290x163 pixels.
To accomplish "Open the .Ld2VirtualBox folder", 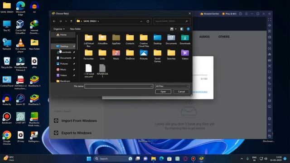I will tap(89, 40).
